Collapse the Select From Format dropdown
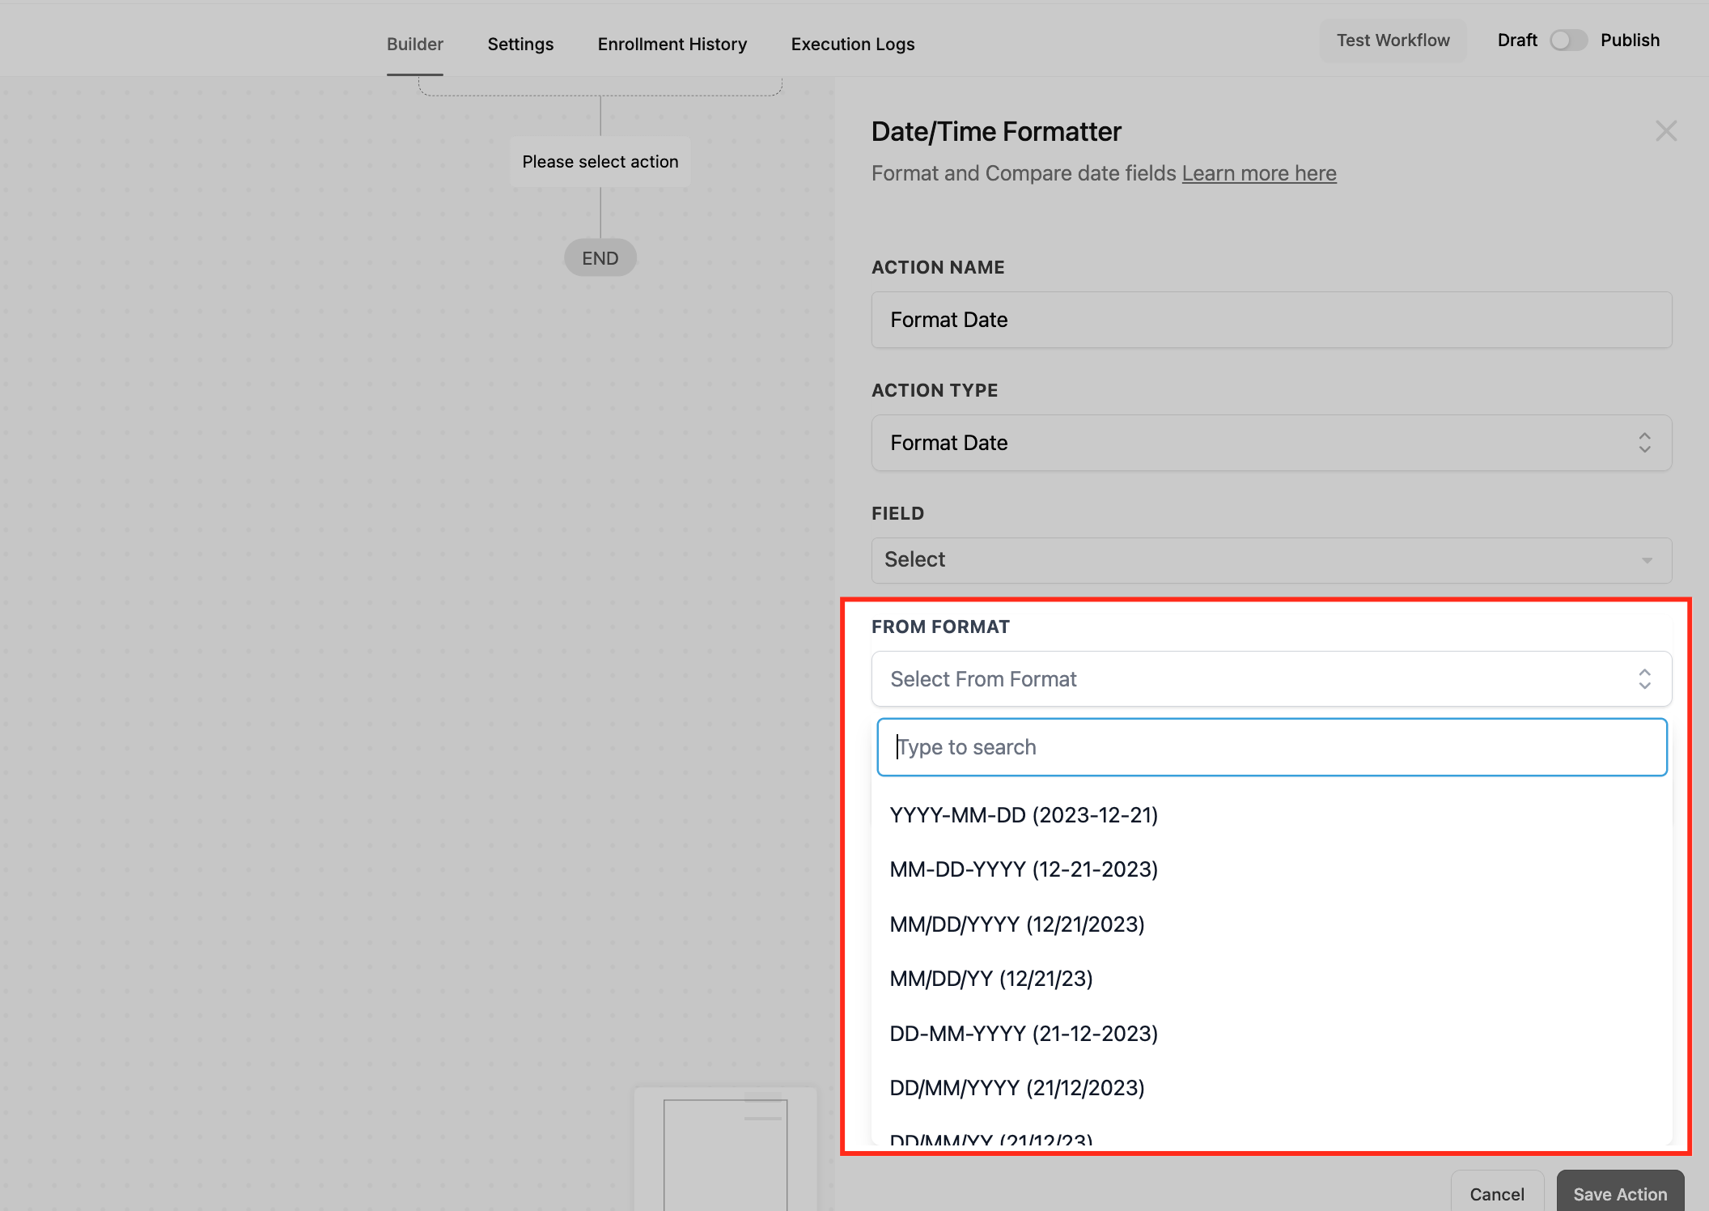The image size is (1709, 1211). pos(1270,679)
